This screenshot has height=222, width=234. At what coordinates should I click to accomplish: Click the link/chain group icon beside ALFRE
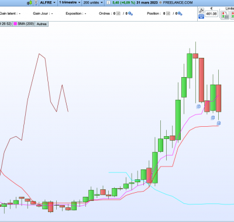point(36,3)
